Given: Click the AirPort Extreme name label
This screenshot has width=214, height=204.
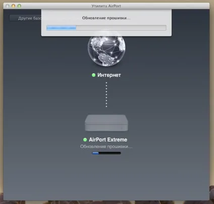Looking at the screenshot, I should click(x=108, y=139).
